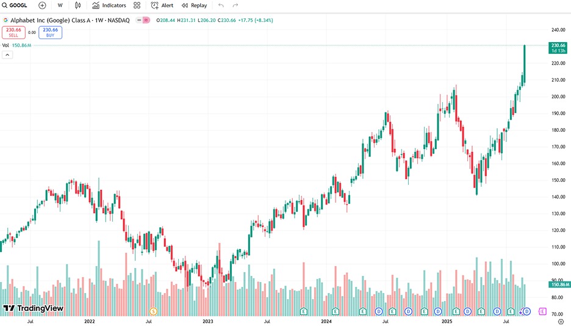Open the candlestick chart type selector
The width and height of the screenshot is (571, 326).
(78, 5)
